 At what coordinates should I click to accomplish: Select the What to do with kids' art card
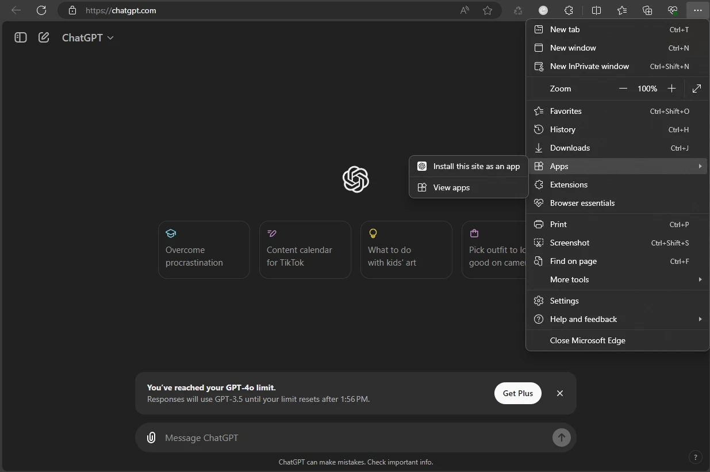point(406,250)
